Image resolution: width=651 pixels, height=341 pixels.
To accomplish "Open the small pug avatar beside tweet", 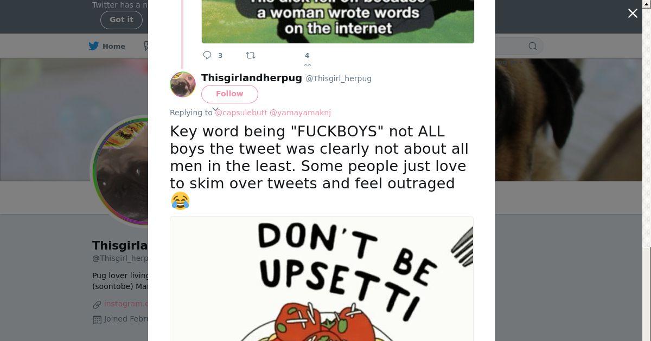I will (x=183, y=84).
